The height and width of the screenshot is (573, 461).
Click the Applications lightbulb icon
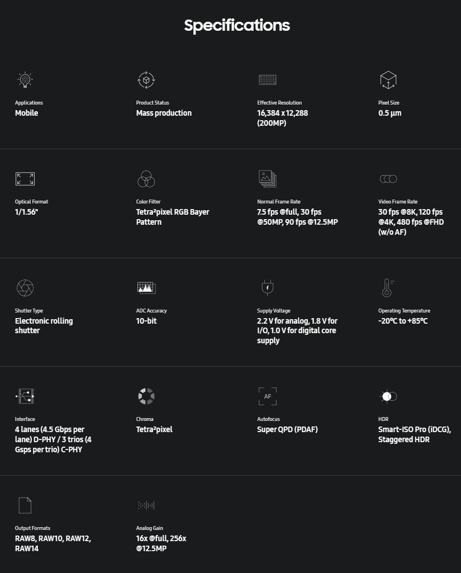click(25, 80)
